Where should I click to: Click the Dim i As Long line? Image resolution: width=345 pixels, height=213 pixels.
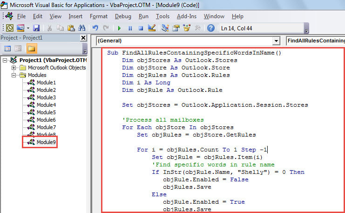coord(146,82)
